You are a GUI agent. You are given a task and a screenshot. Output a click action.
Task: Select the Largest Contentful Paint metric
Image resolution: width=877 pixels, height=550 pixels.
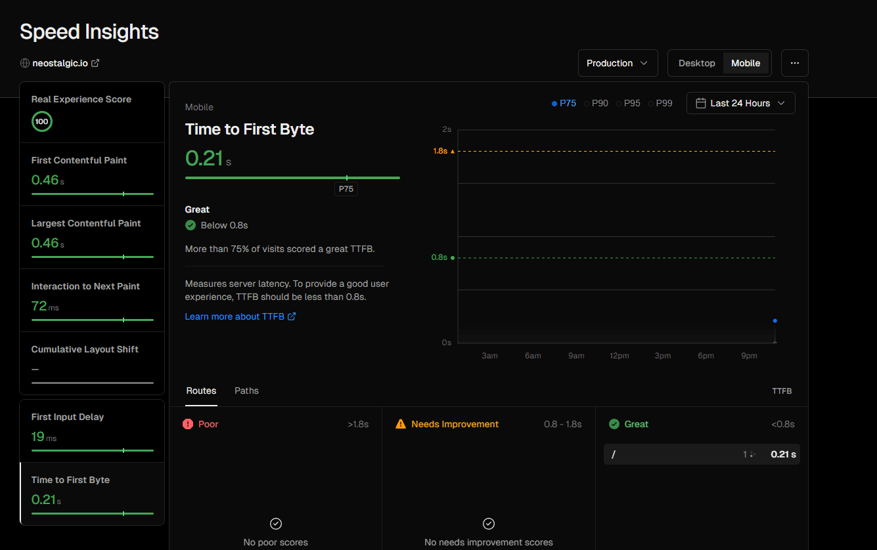tap(92, 237)
